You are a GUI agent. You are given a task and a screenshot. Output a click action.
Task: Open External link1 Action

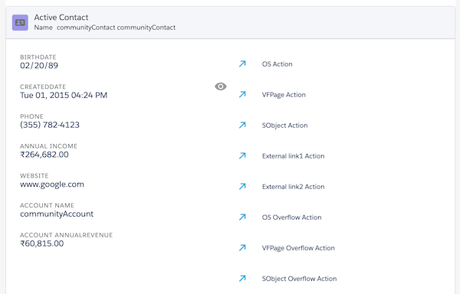[x=294, y=156]
